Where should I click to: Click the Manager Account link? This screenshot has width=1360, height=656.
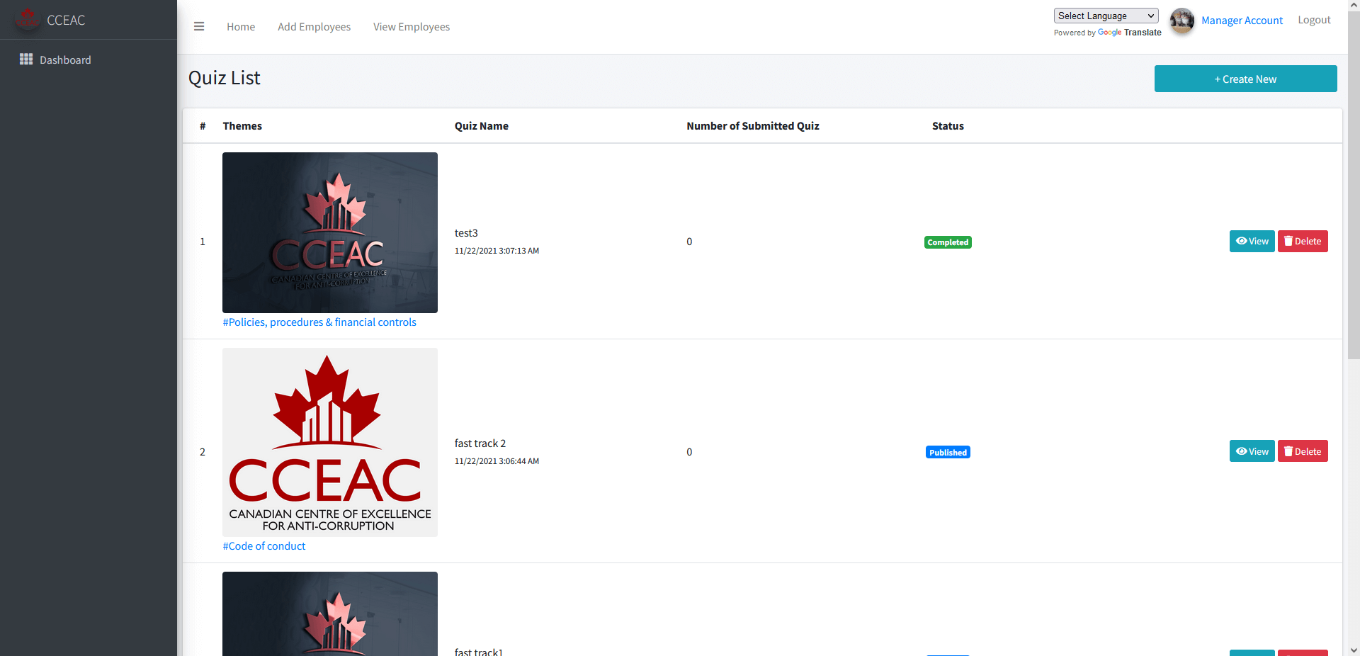point(1242,21)
